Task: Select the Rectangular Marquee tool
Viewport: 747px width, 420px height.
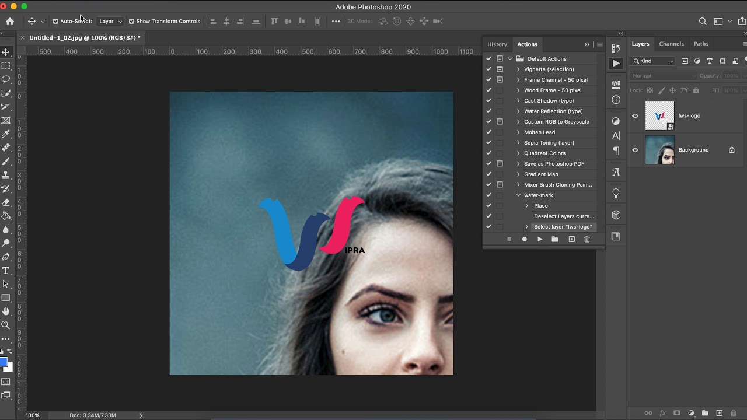Action: [x=6, y=66]
